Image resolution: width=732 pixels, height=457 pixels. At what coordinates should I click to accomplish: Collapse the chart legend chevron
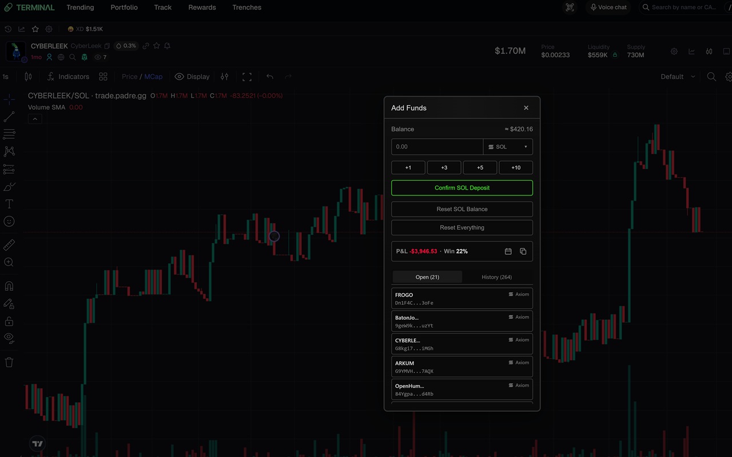pyautogui.click(x=35, y=119)
